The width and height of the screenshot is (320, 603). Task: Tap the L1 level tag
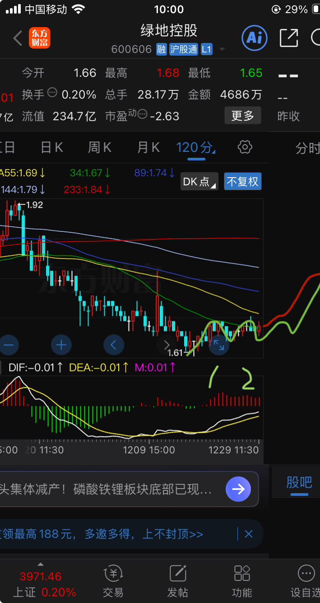pyautogui.click(x=206, y=49)
